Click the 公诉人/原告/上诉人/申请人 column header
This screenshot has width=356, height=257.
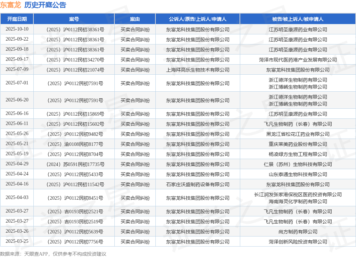tap(197, 19)
